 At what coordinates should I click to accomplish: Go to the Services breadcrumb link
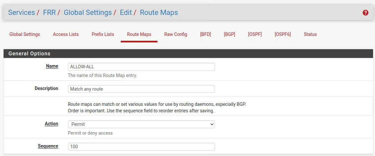21,13
